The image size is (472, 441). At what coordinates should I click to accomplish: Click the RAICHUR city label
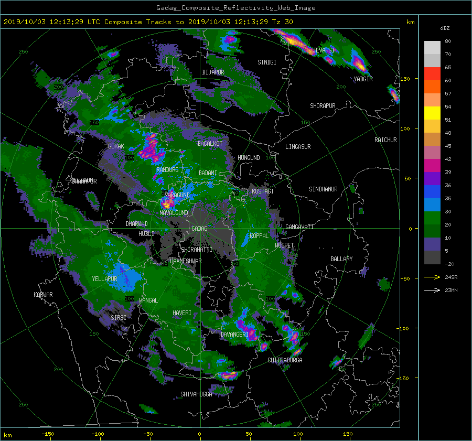tap(385, 140)
